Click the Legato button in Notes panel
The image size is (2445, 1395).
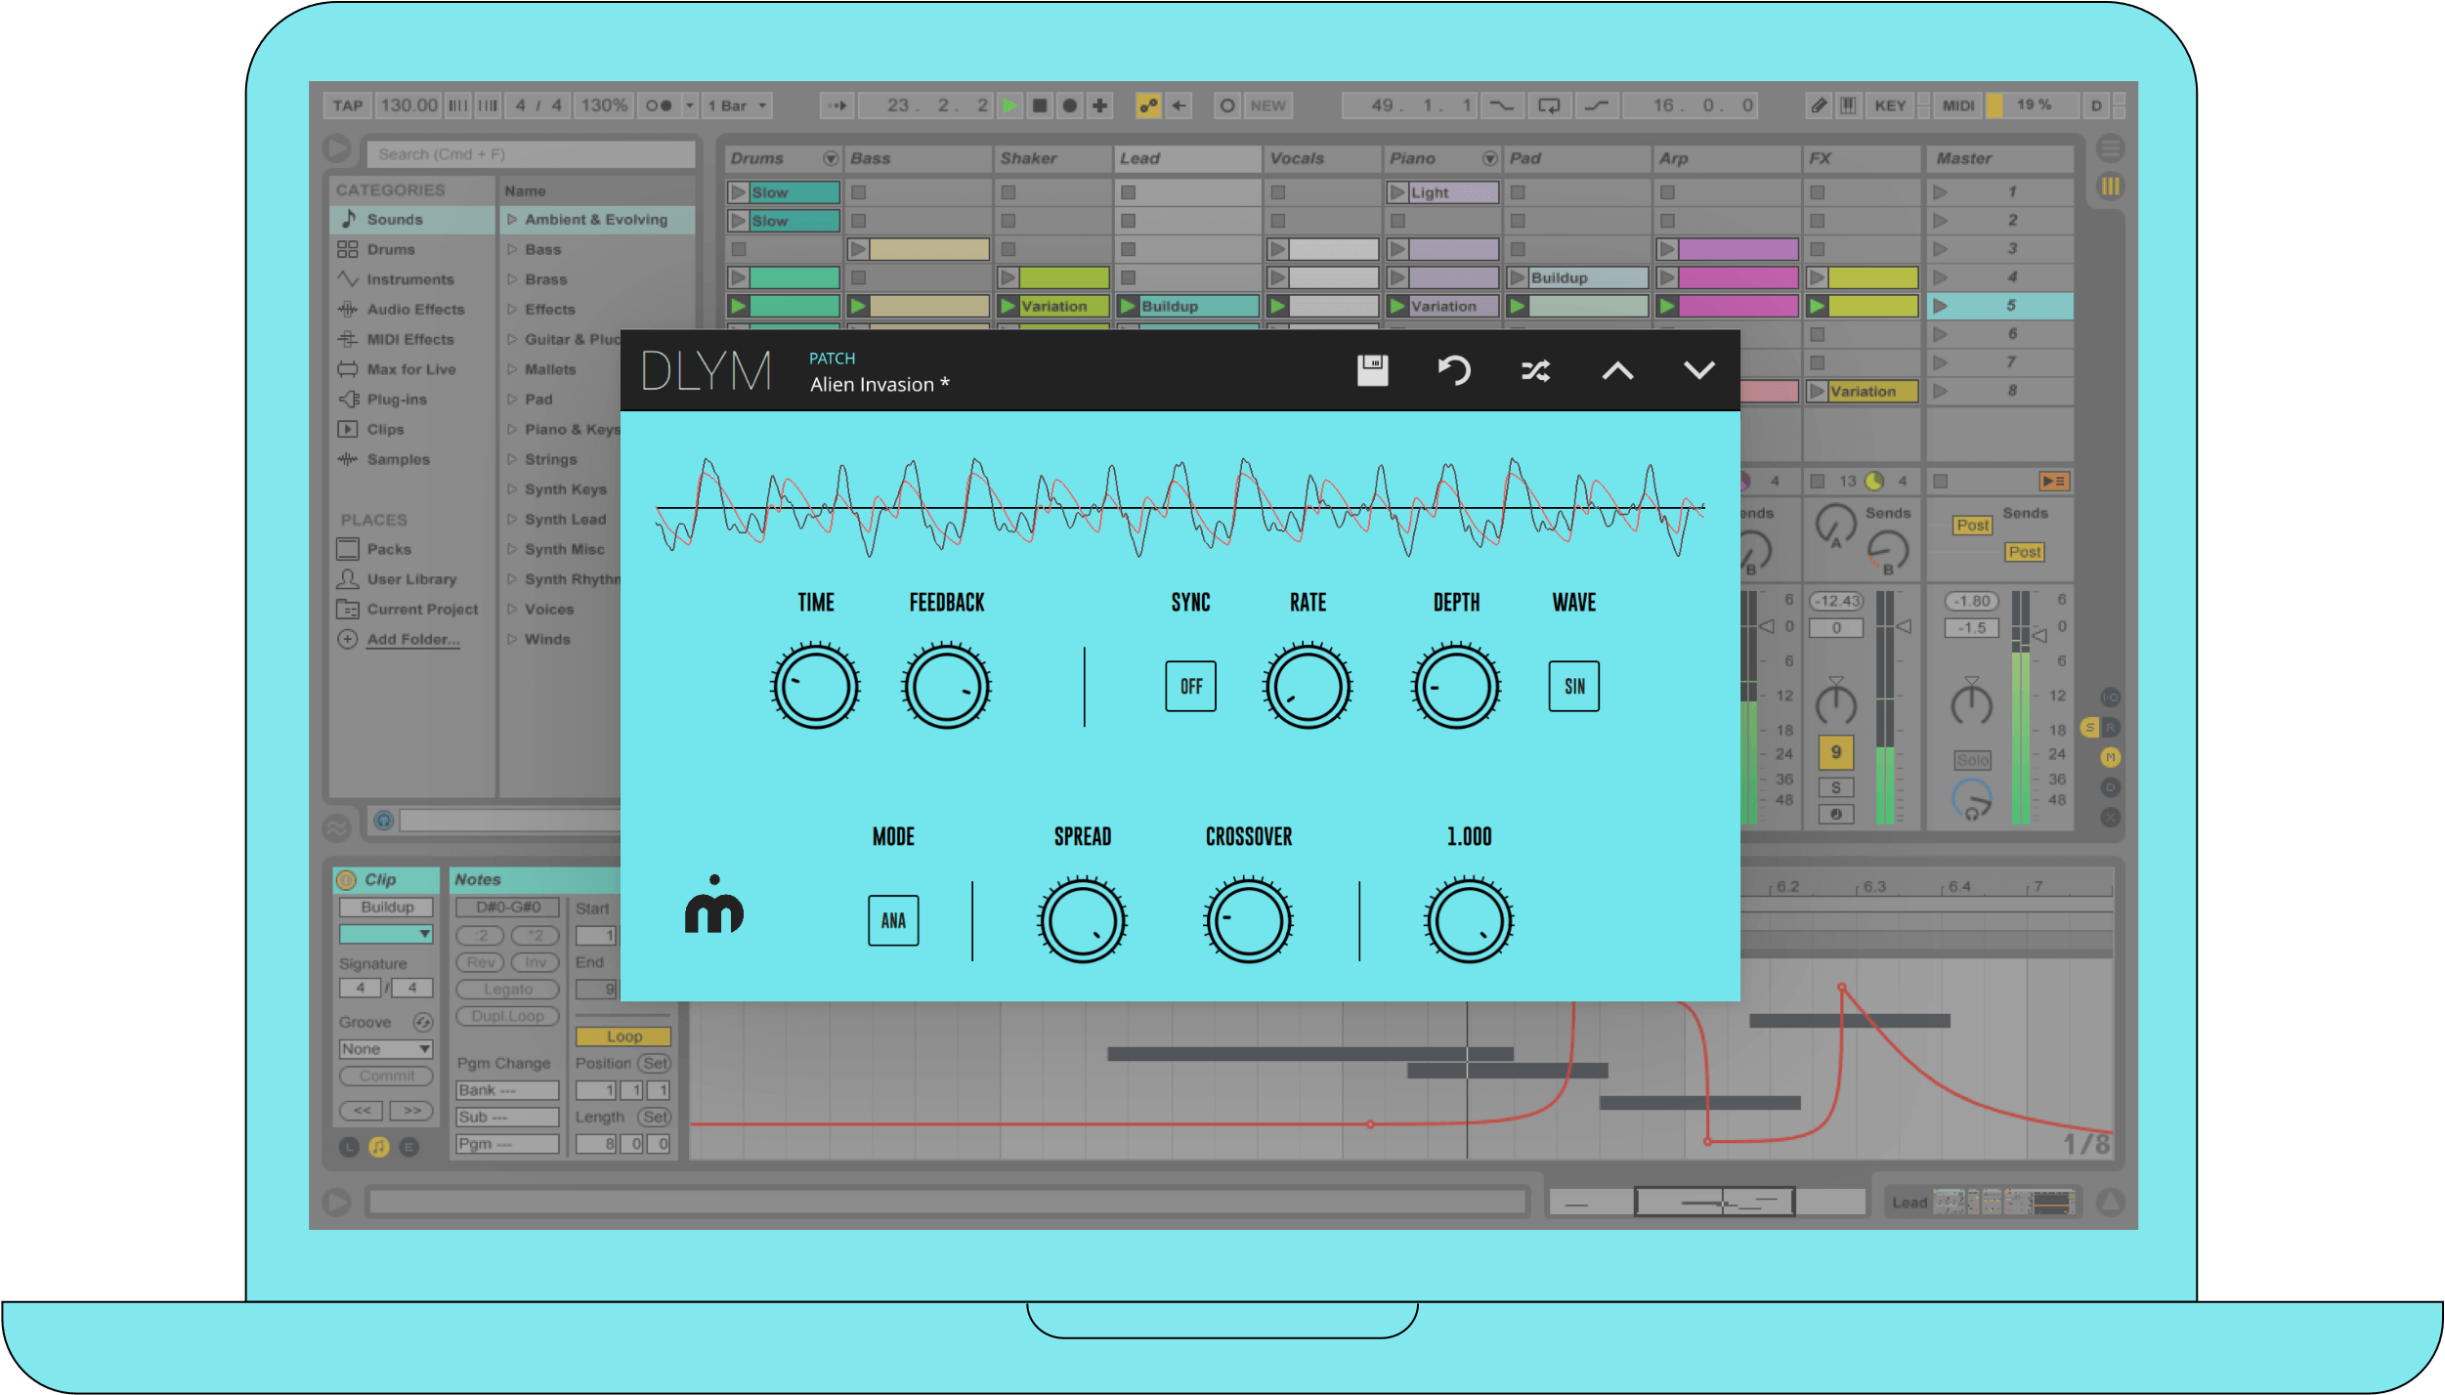[x=507, y=990]
